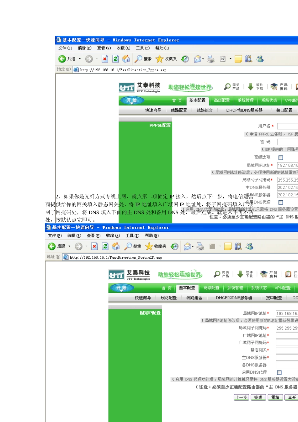
Task: Click the 完成 button
Action: [258, 398]
